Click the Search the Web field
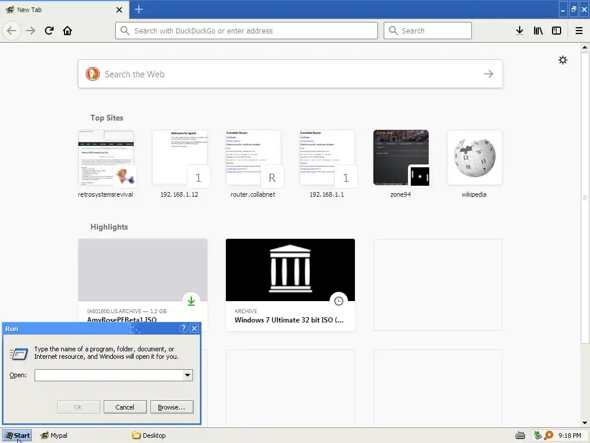The width and height of the screenshot is (590, 443). coord(290,74)
